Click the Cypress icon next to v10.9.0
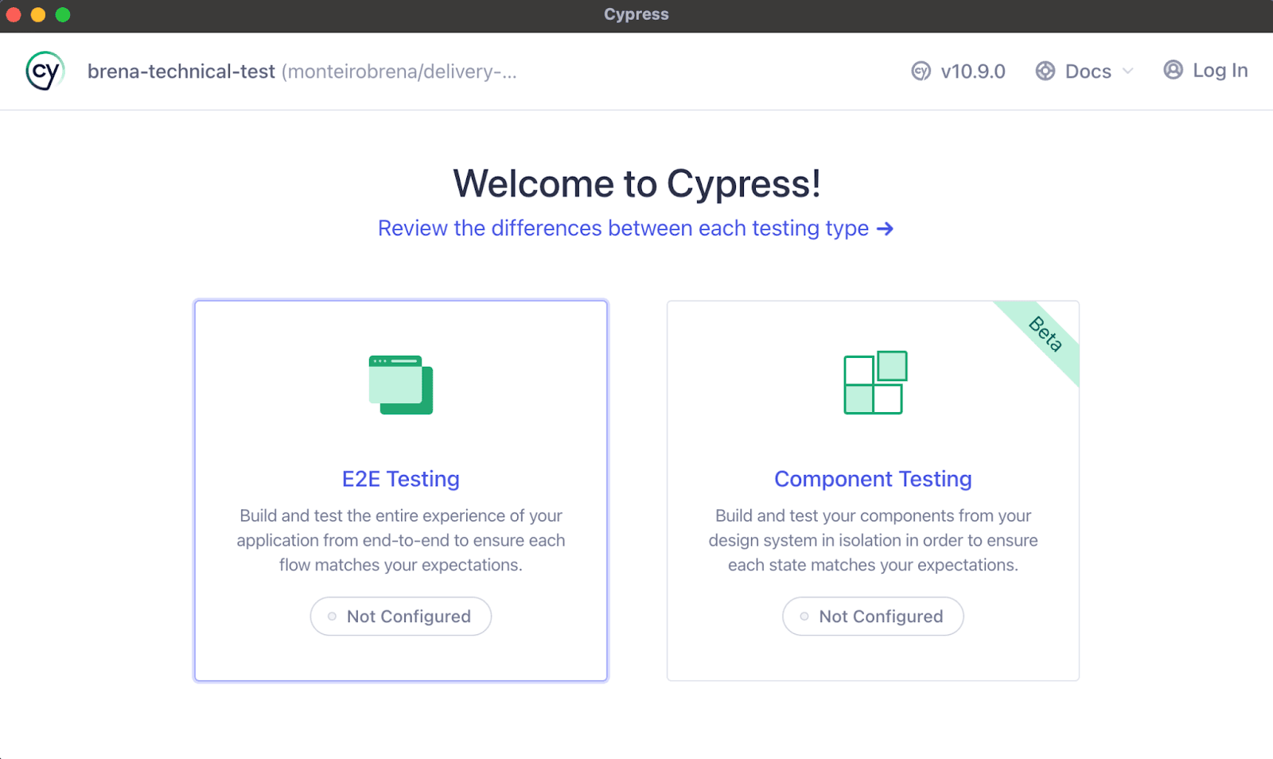The height and width of the screenshot is (759, 1273). [921, 71]
